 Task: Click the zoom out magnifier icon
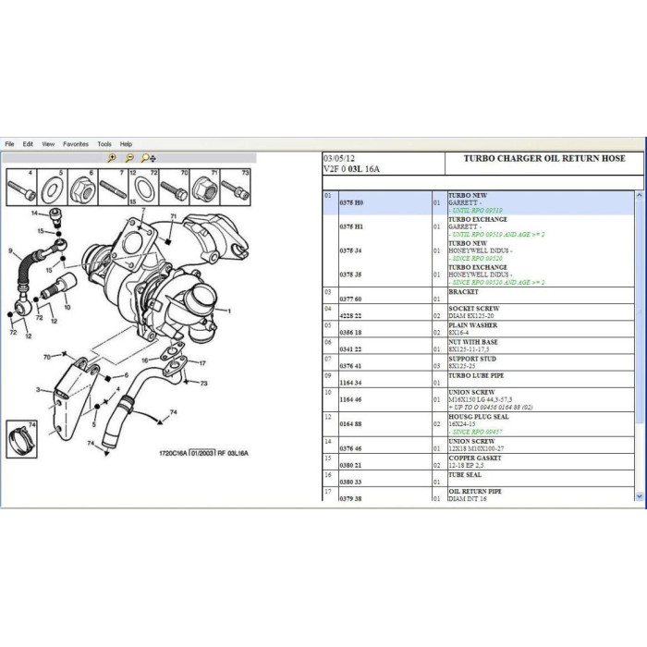point(129,158)
